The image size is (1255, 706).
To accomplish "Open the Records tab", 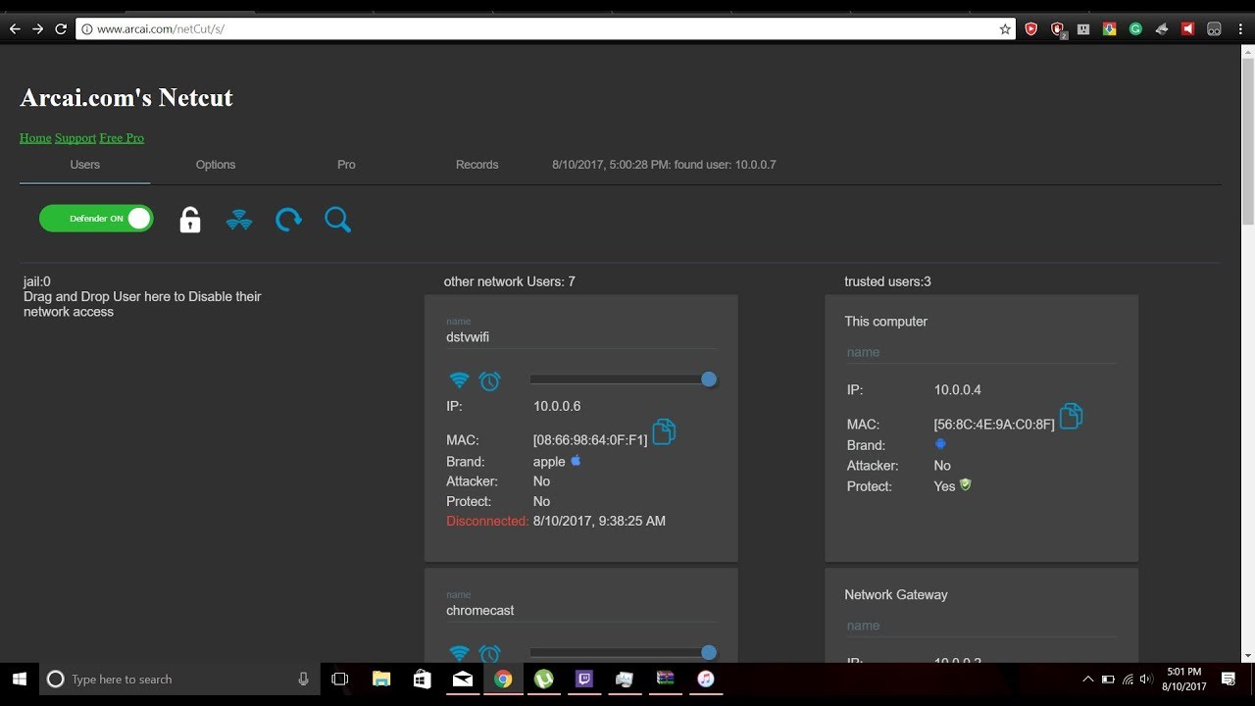I will pyautogui.click(x=477, y=165).
